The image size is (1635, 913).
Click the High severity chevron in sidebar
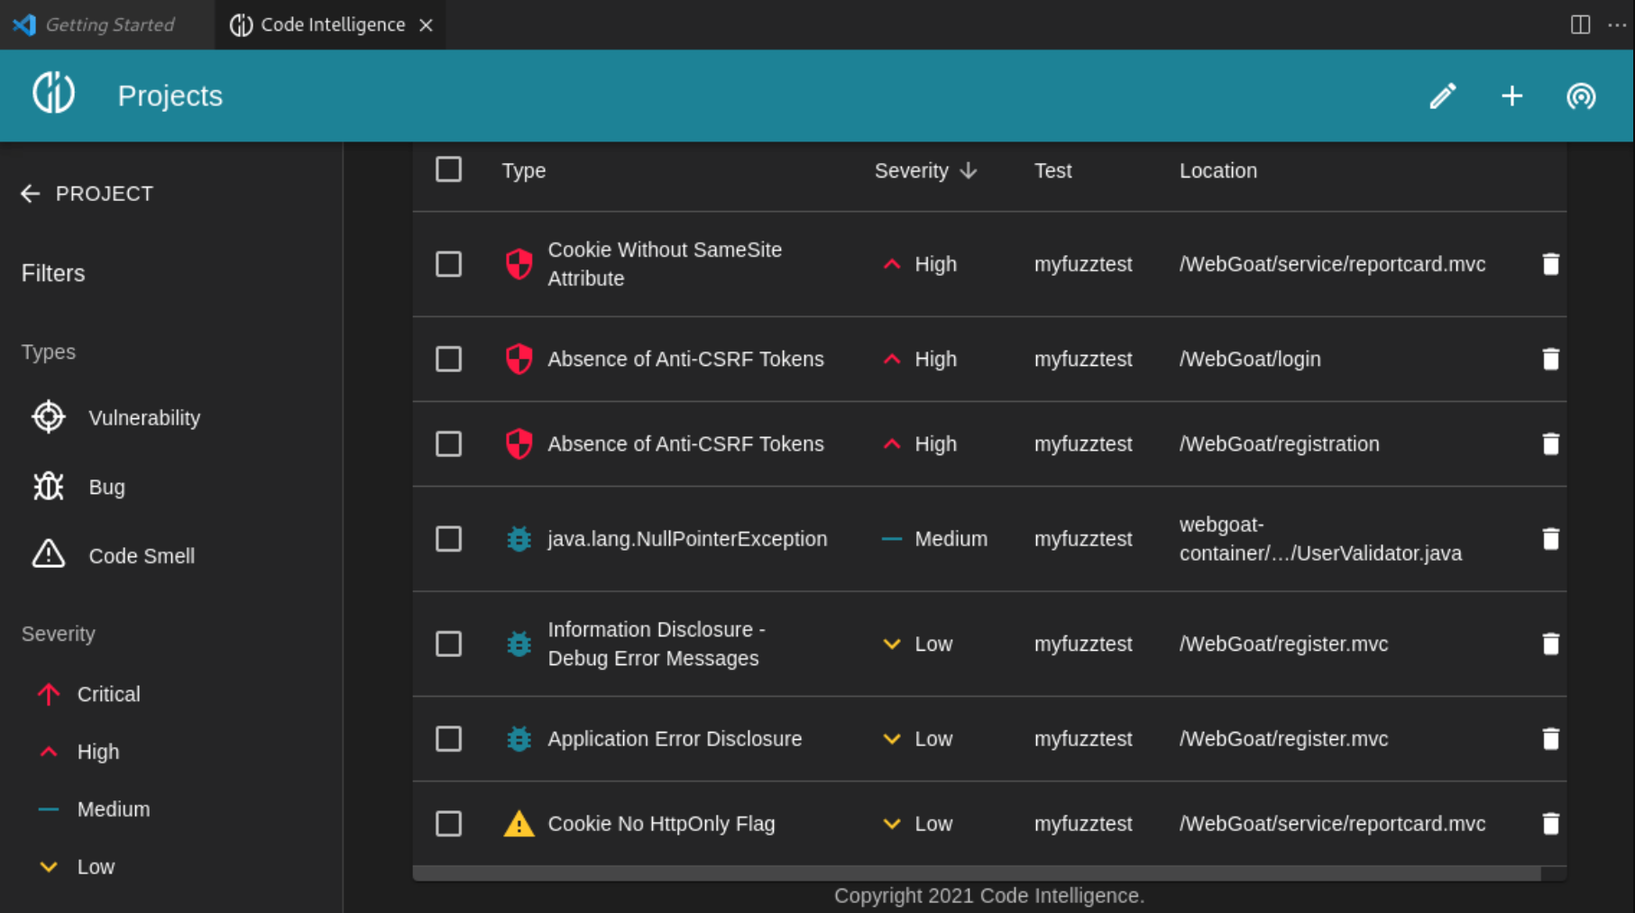point(49,752)
